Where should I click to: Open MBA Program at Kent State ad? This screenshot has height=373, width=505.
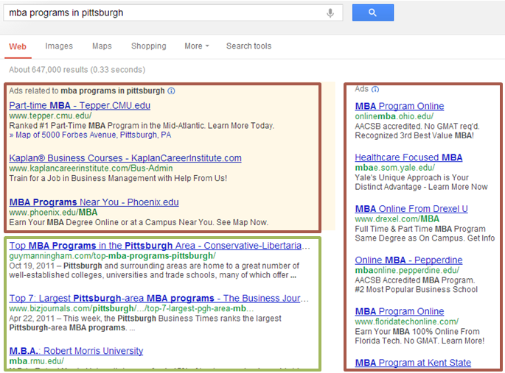[x=413, y=363]
